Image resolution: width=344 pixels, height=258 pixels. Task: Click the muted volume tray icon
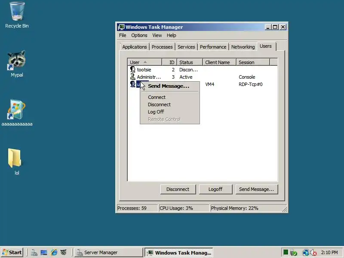(x=313, y=253)
